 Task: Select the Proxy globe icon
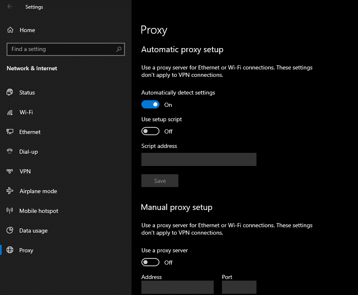[9, 250]
